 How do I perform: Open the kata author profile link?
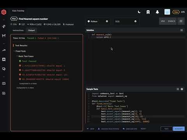[x=68, y=24]
